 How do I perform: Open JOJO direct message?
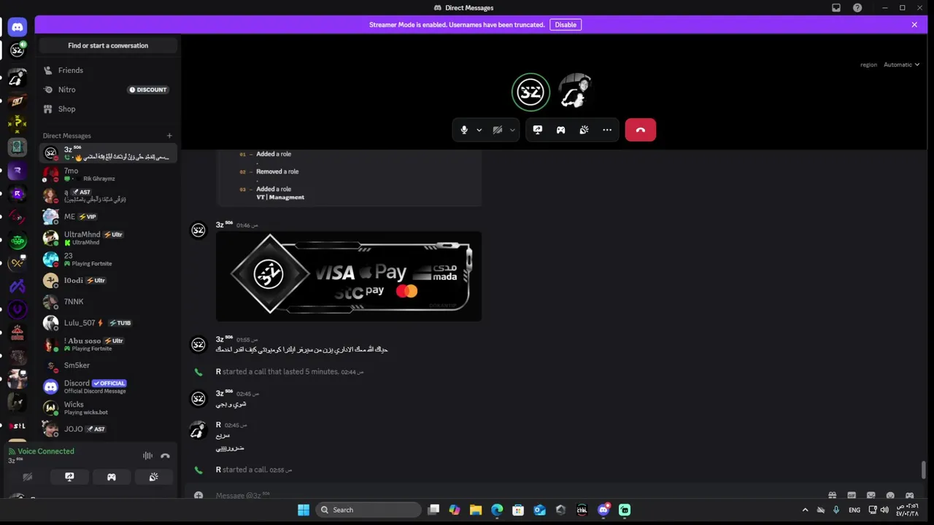click(107, 429)
